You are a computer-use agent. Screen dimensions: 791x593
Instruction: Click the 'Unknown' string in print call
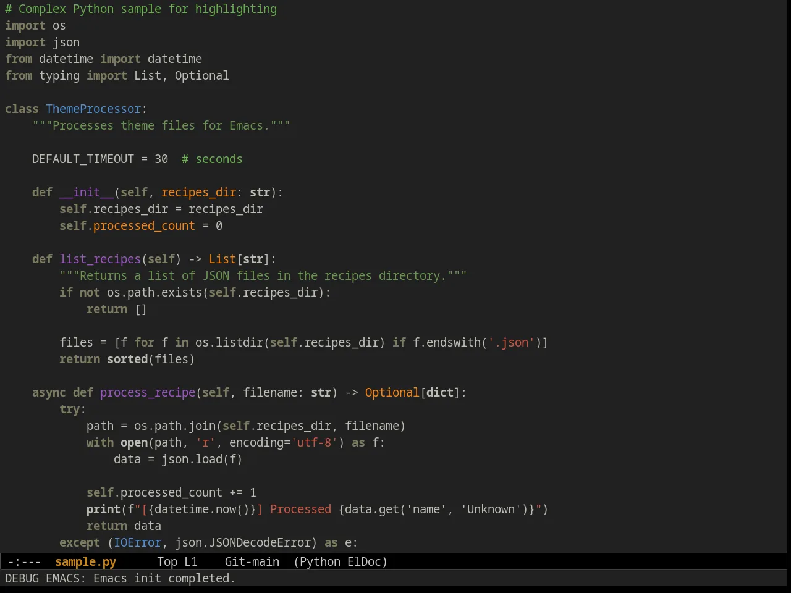point(491,509)
